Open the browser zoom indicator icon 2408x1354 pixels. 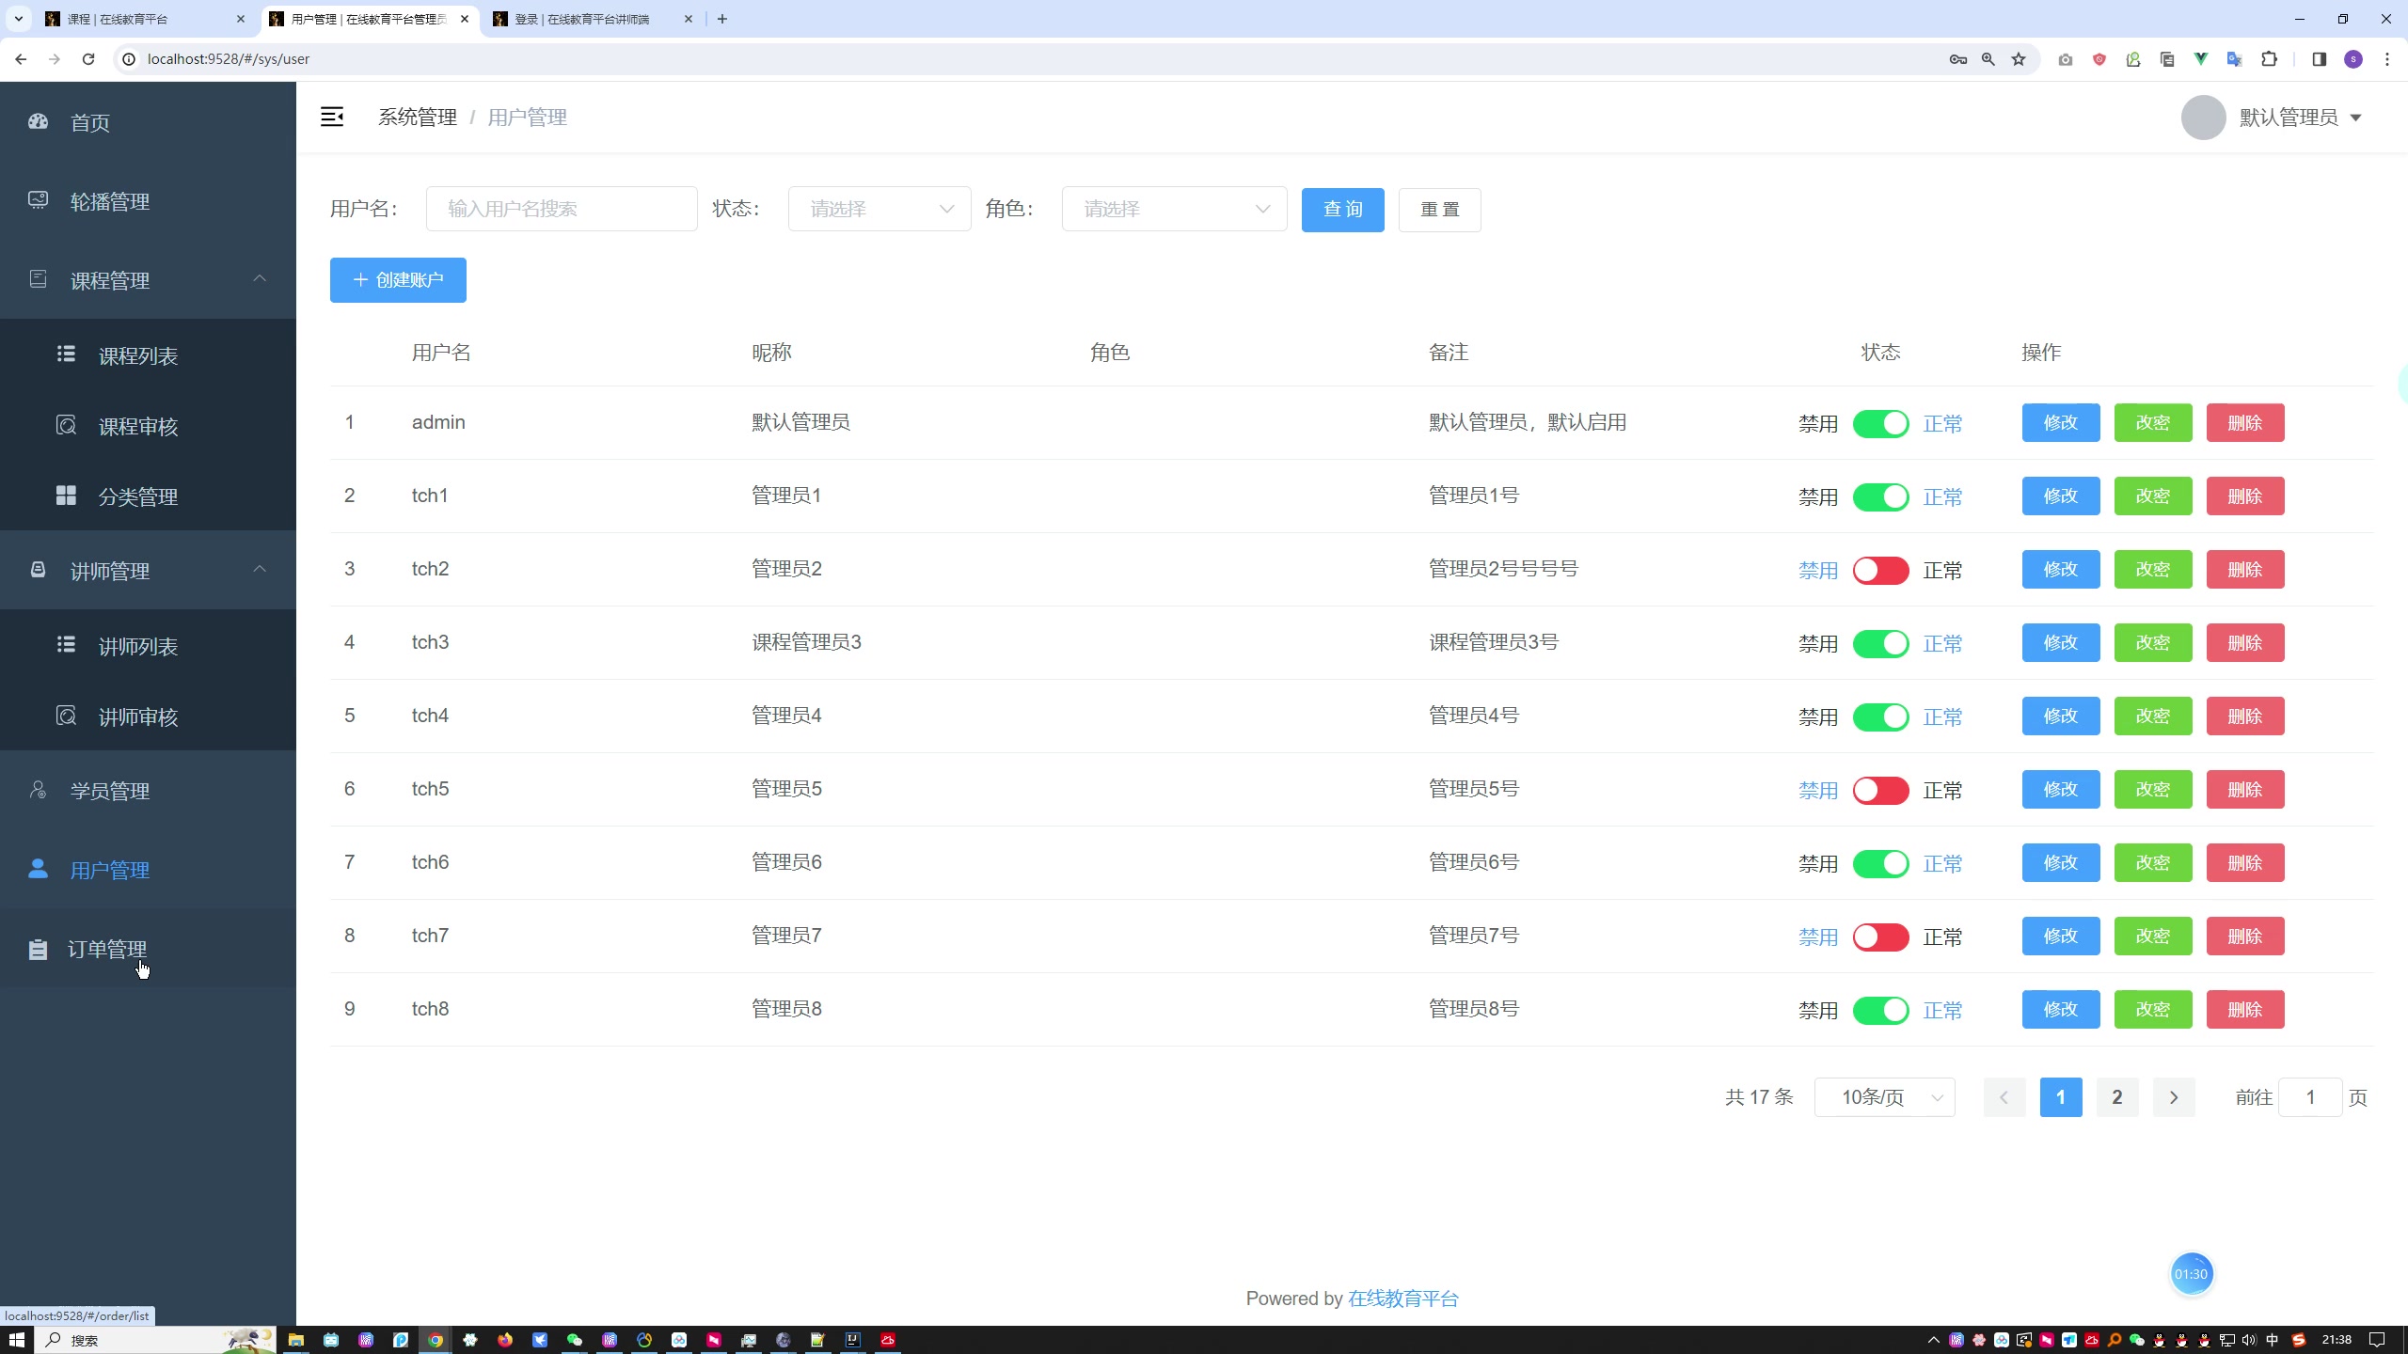[1988, 59]
